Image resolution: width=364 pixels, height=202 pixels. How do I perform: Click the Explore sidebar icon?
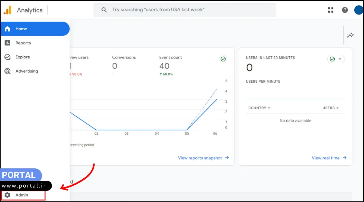[x=7, y=57]
